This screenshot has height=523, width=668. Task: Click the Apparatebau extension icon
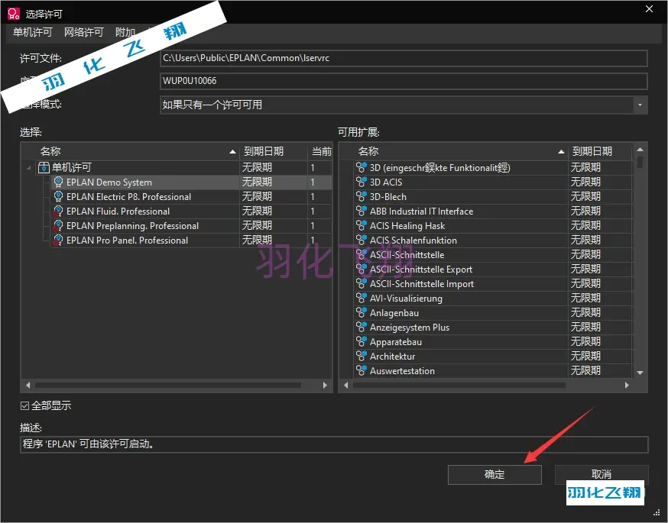(362, 342)
